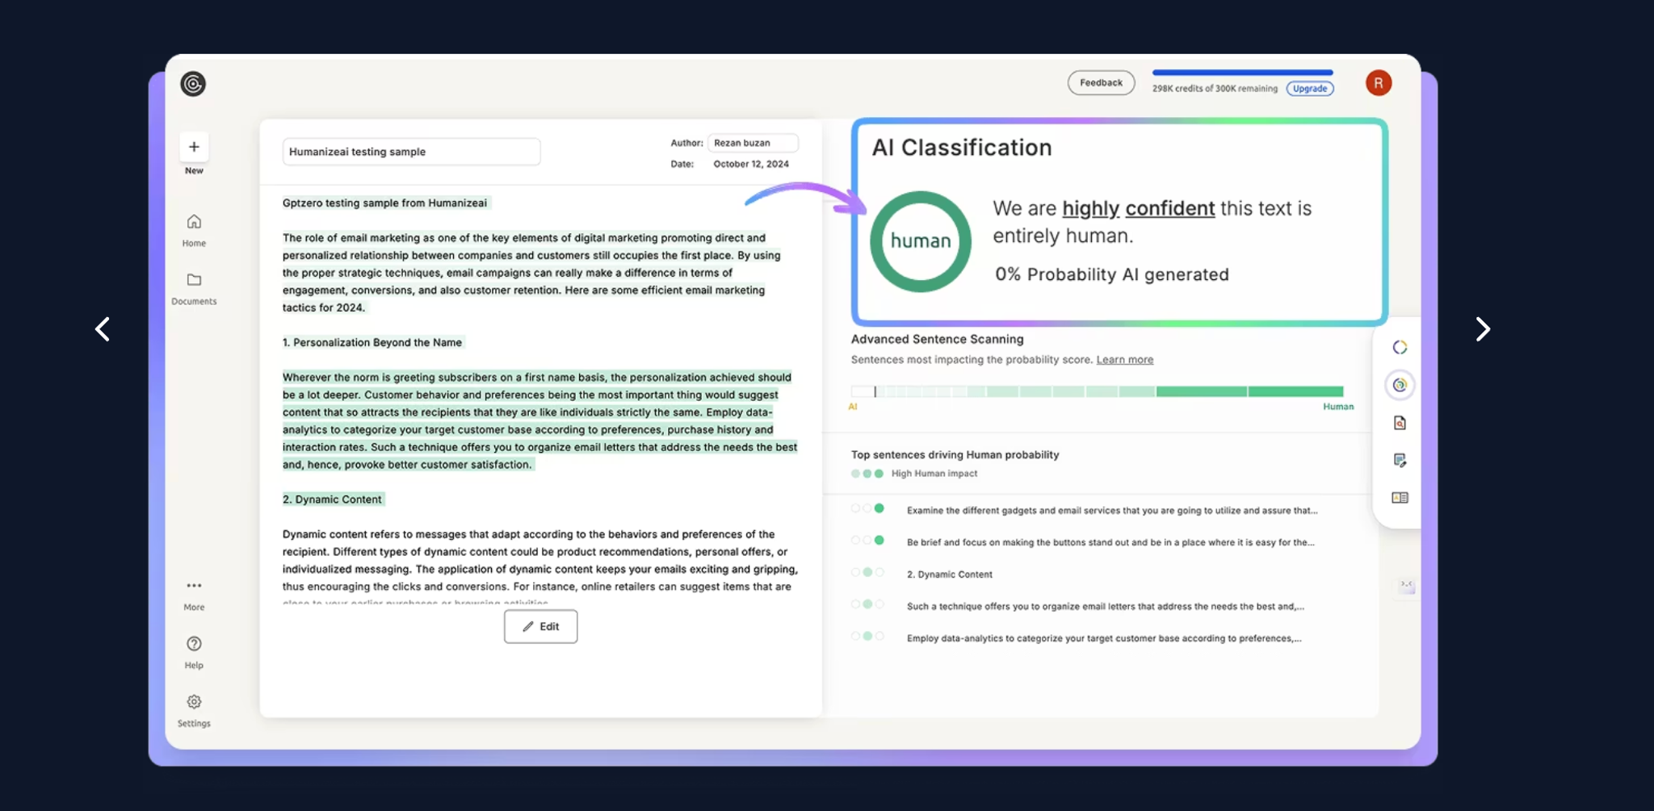Open the document search icon in right toolbar
This screenshot has width=1654, height=811.
1400,423
